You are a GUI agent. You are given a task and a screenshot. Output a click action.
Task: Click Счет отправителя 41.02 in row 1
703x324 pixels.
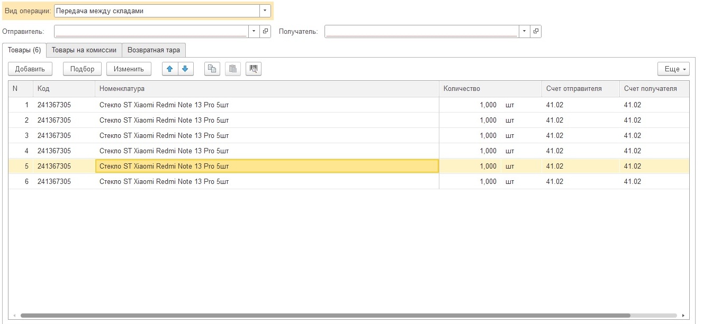click(555, 105)
